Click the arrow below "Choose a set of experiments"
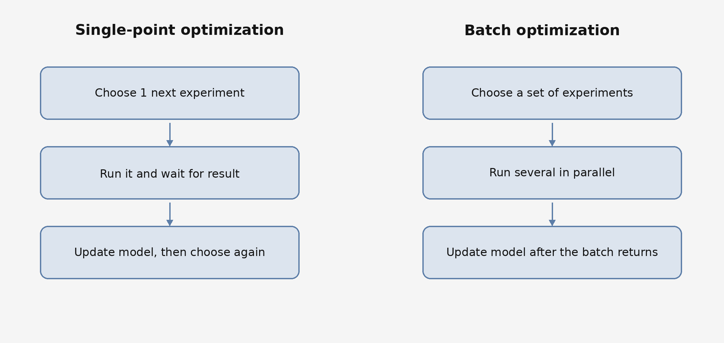The width and height of the screenshot is (724, 343). (552, 133)
